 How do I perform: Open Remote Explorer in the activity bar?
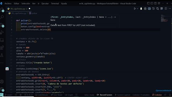click(2, 40)
